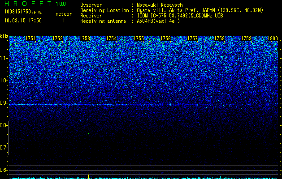Click the A504HB(yagi 4el) antenna text

(x=158, y=21)
